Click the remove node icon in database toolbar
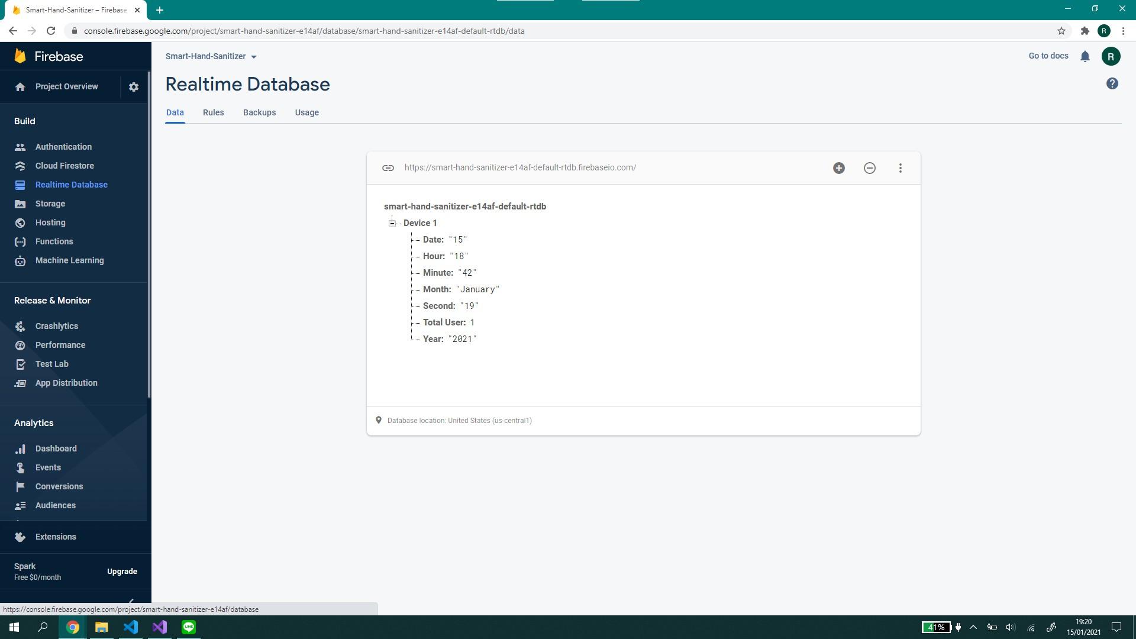Image resolution: width=1136 pixels, height=639 pixels. coord(870,168)
